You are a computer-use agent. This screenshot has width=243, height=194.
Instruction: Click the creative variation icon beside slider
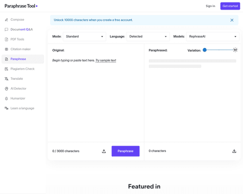(235, 50)
